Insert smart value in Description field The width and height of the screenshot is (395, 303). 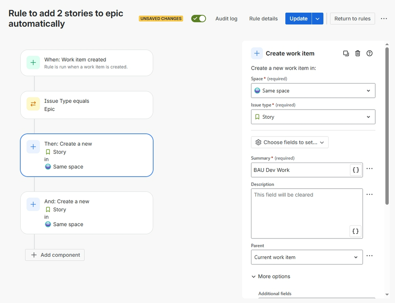(355, 231)
